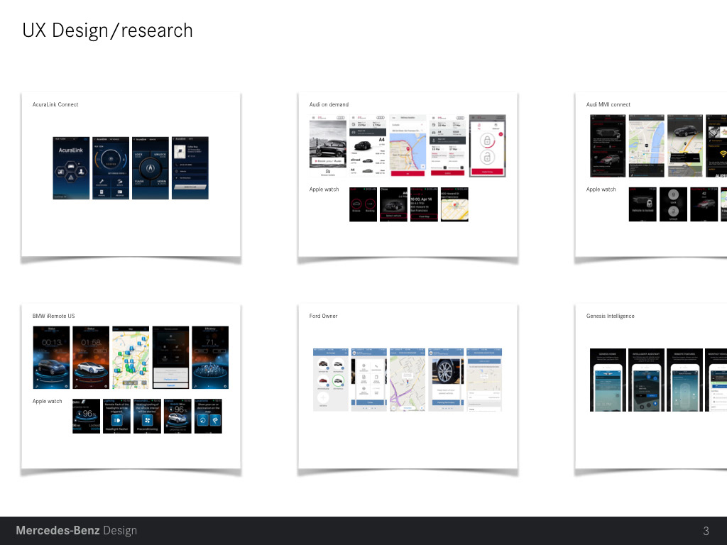Select Audi on demand black-and-white car photo screen

click(328, 146)
